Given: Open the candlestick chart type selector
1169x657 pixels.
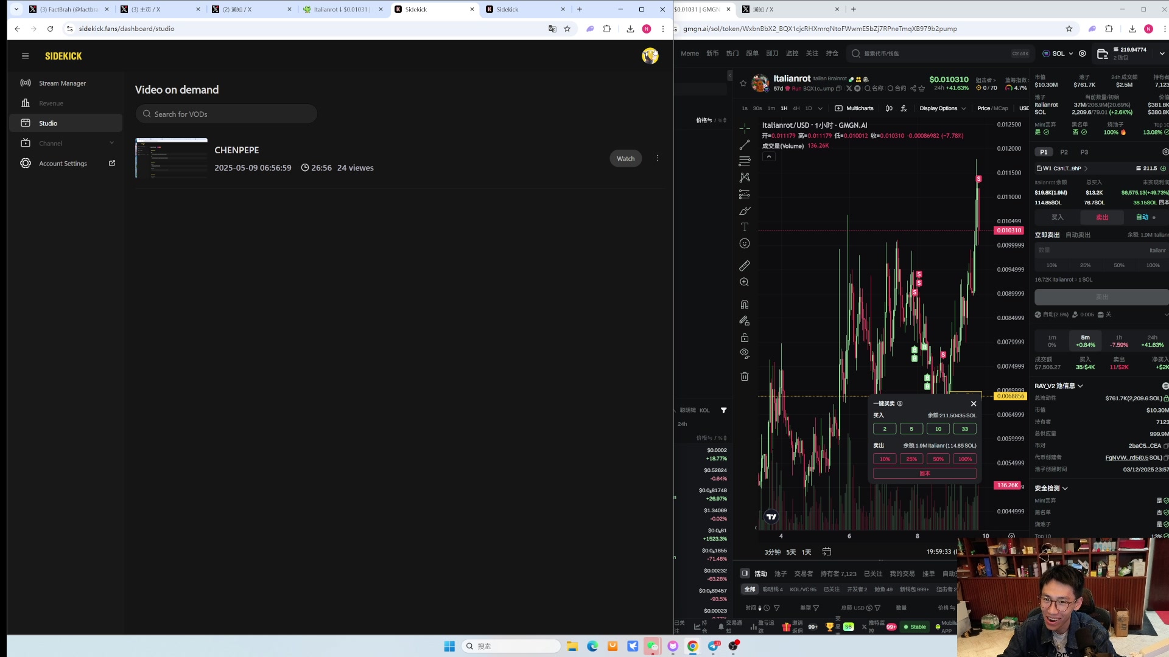Looking at the screenshot, I should pyautogui.click(x=889, y=108).
